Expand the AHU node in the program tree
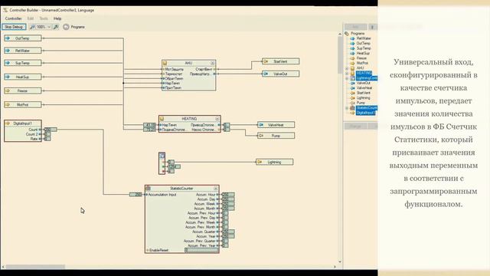Screen dimensions: 490x276 (x=347, y=68)
